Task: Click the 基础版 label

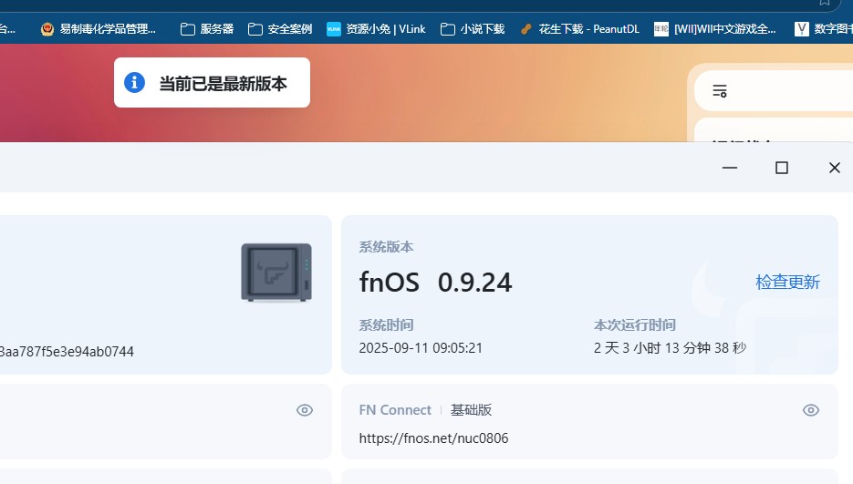Action: pos(471,410)
